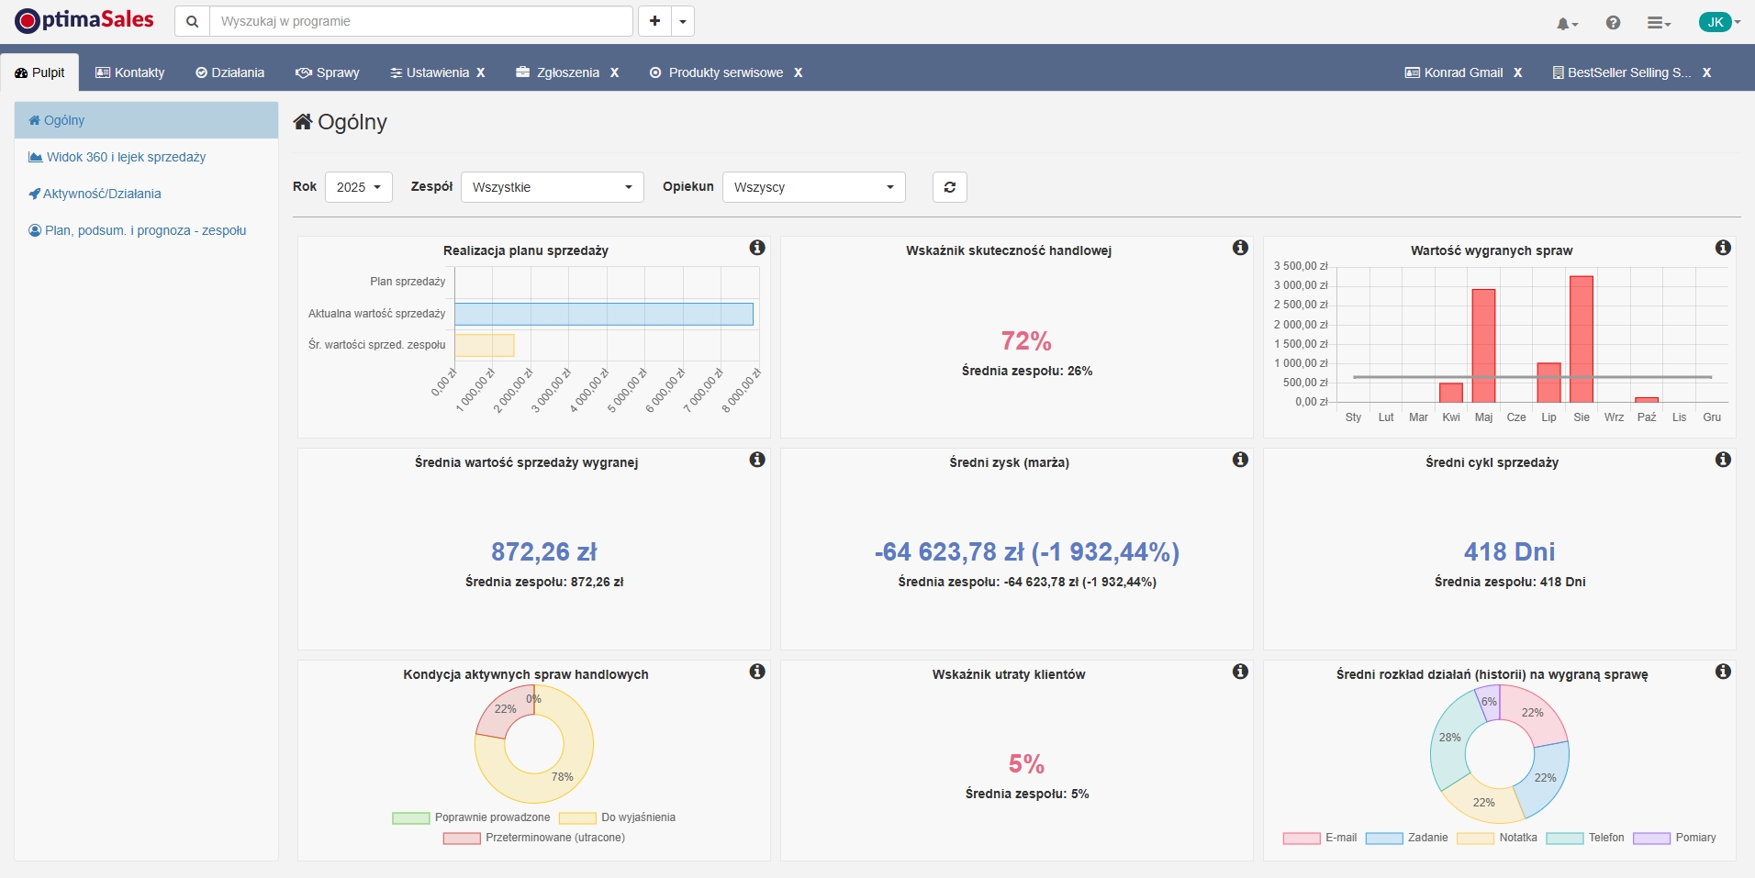Click the OptimaSales logo
Viewport: 1755px width, 878px height.
[x=84, y=19]
